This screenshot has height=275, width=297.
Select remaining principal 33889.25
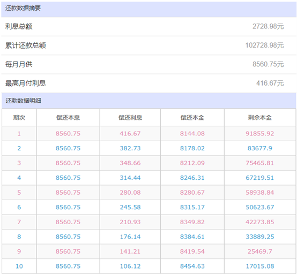pyautogui.click(x=260, y=237)
